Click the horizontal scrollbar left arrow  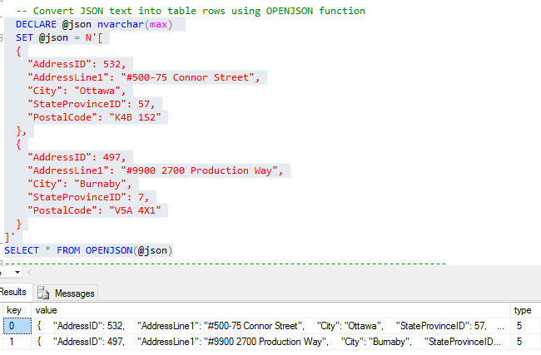(30, 272)
